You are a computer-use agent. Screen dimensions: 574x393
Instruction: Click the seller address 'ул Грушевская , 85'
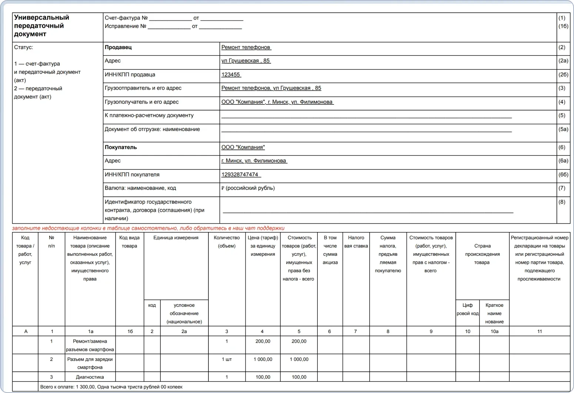tap(246, 61)
